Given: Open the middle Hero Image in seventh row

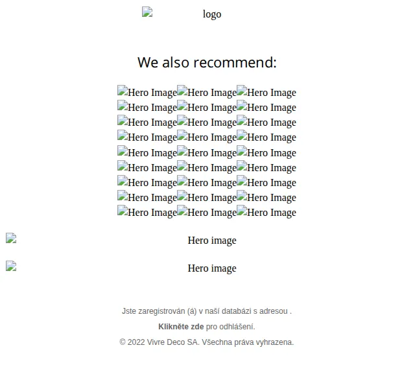Looking at the screenshot, I should click(206, 182).
